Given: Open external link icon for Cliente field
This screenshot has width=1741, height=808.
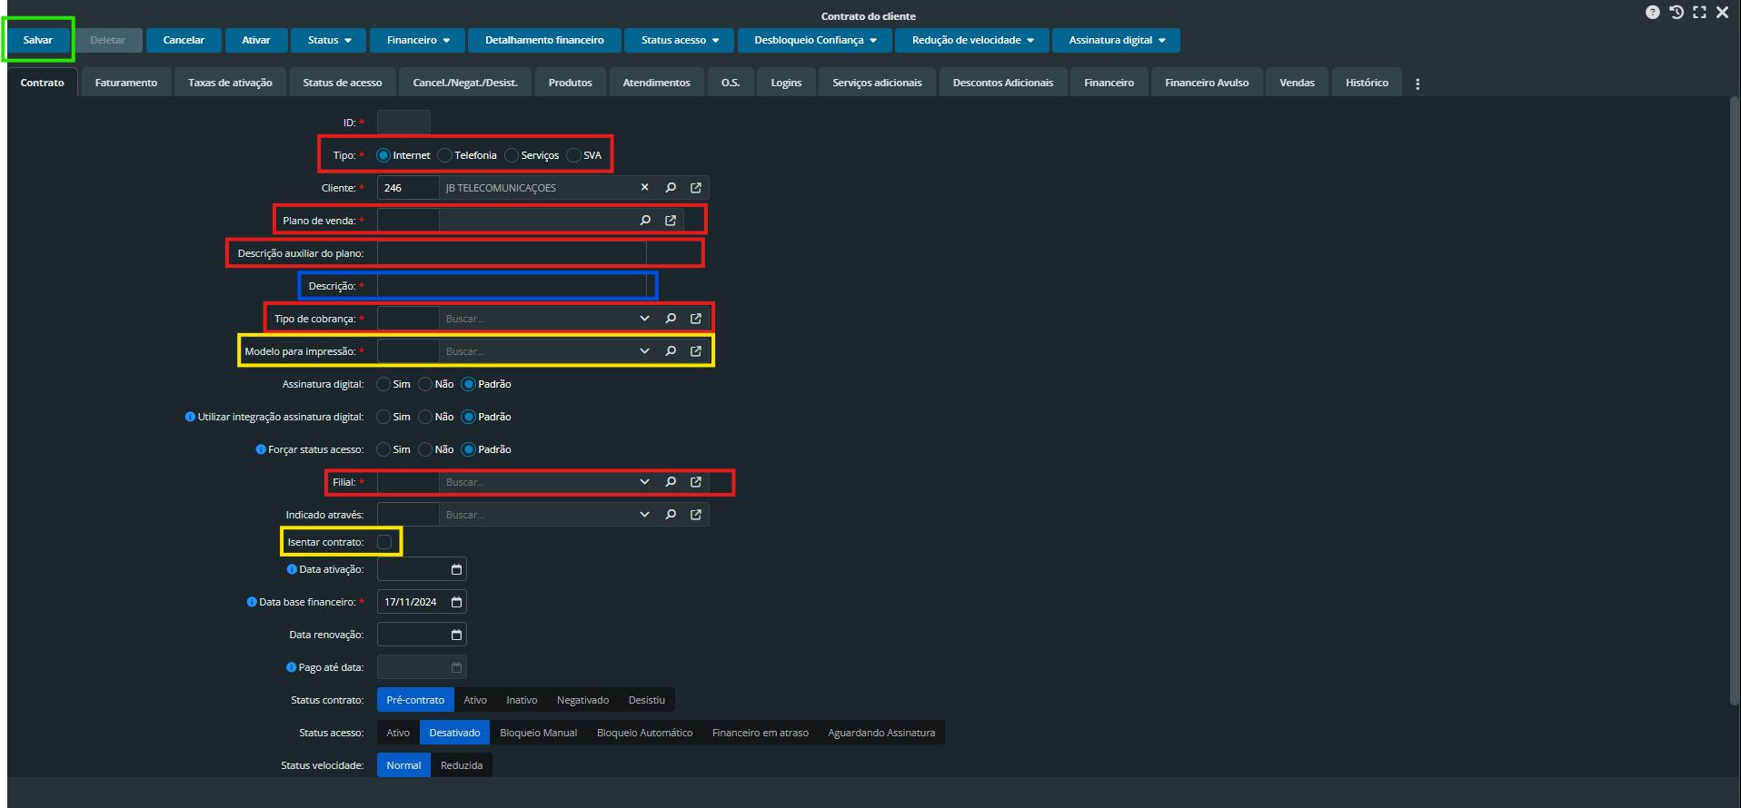Looking at the screenshot, I should (696, 188).
